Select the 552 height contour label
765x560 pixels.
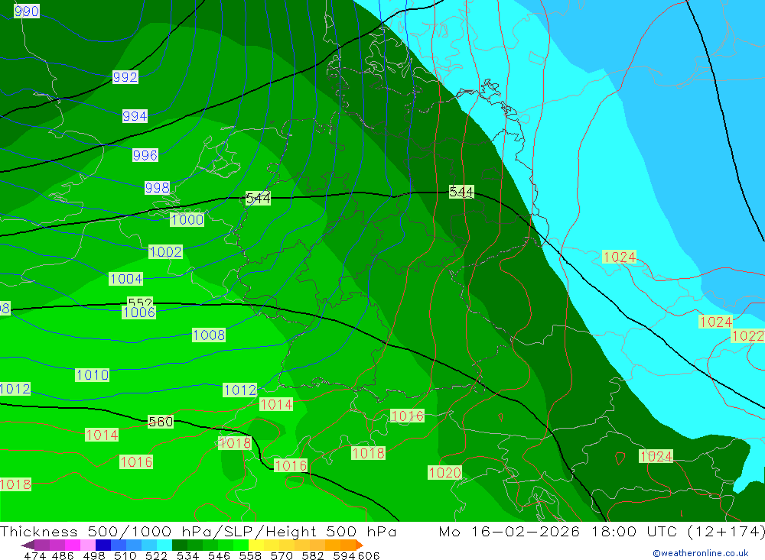pyautogui.click(x=140, y=302)
